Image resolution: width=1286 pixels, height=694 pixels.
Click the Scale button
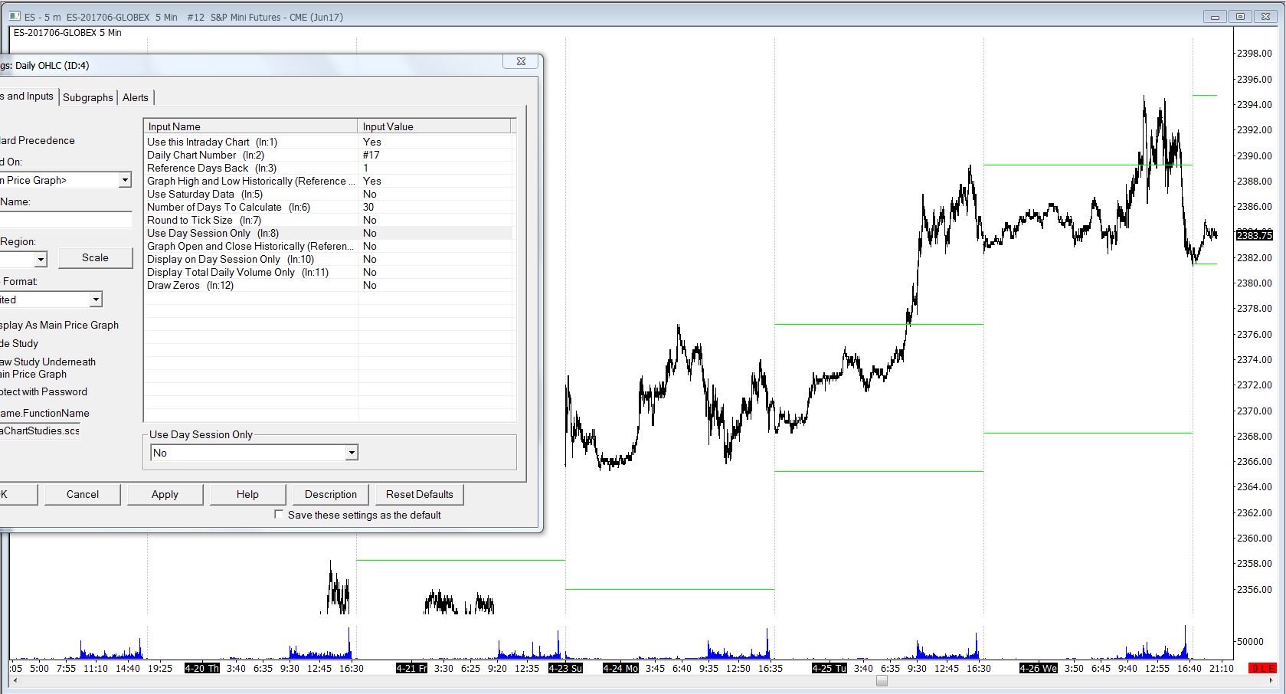(x=95, y=258)
